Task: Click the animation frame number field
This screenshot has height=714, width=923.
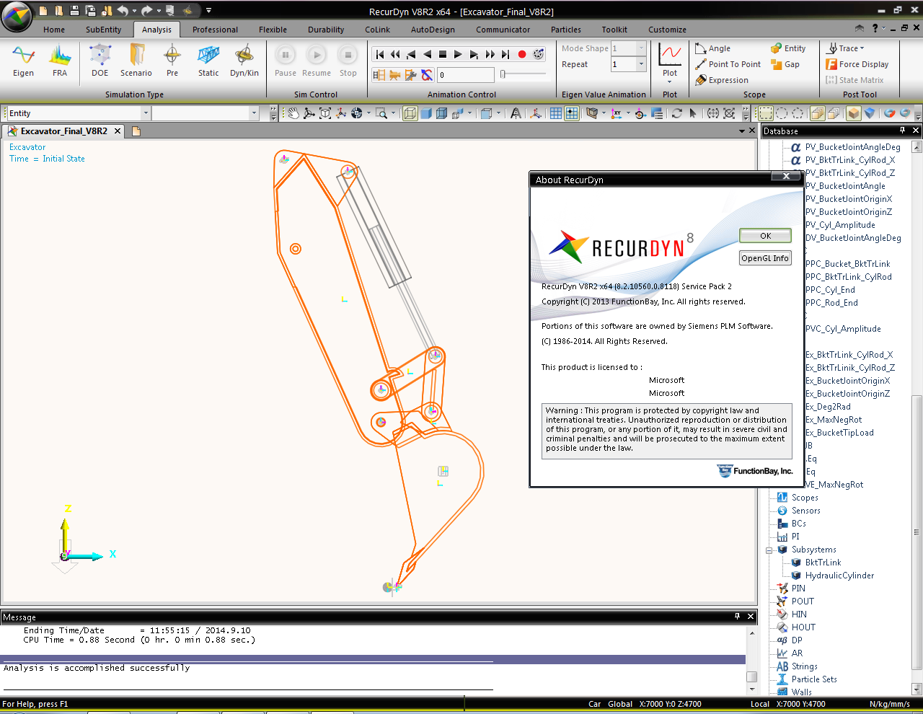Action: tap(466, 75)
